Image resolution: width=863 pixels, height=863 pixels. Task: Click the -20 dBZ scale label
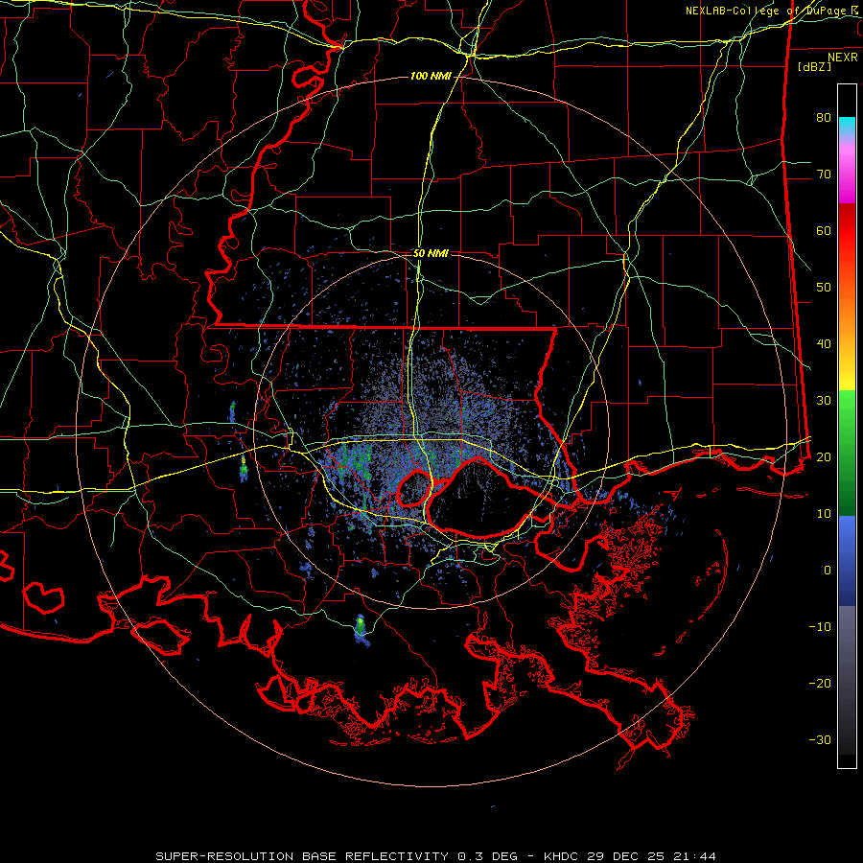point(820,683)
